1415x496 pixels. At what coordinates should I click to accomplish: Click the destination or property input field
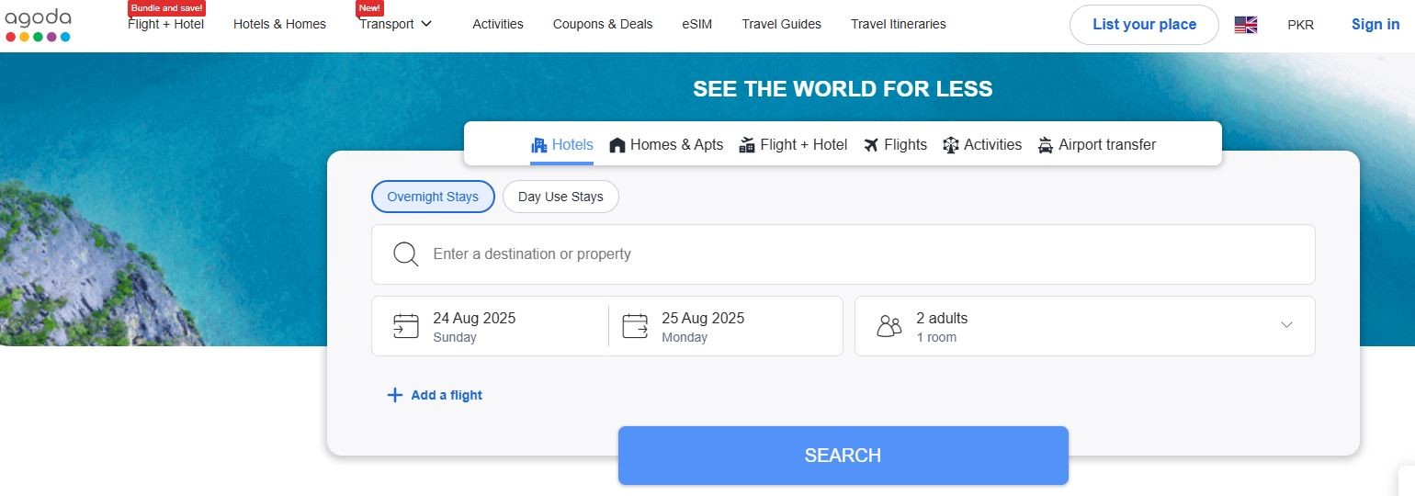(843, 254)
